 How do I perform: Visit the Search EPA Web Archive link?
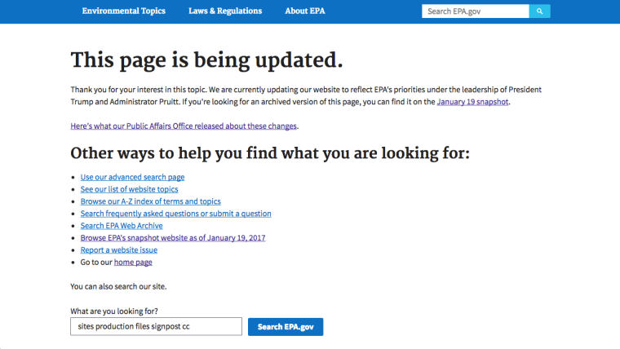click(x=122, y=226)
